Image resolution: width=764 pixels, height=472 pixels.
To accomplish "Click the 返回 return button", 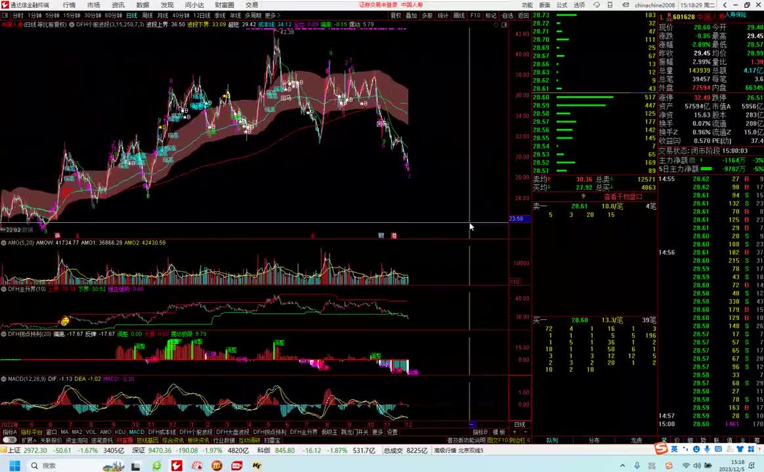I will click(523, 16).
